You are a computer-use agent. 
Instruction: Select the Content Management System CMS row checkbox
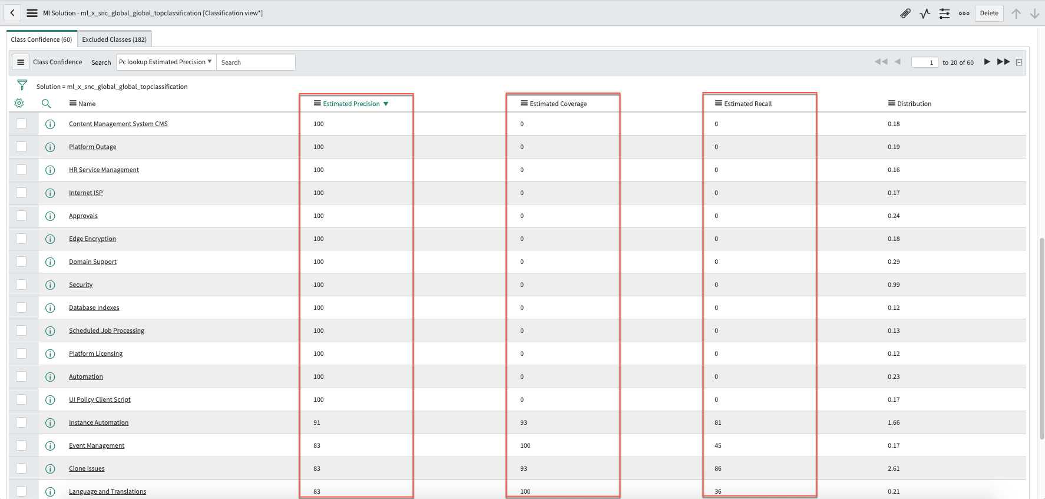[21, 124]
